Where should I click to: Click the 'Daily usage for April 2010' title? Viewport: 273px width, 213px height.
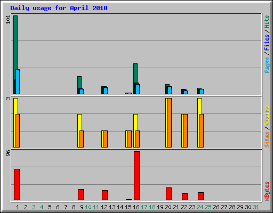[x=59, y=8]
